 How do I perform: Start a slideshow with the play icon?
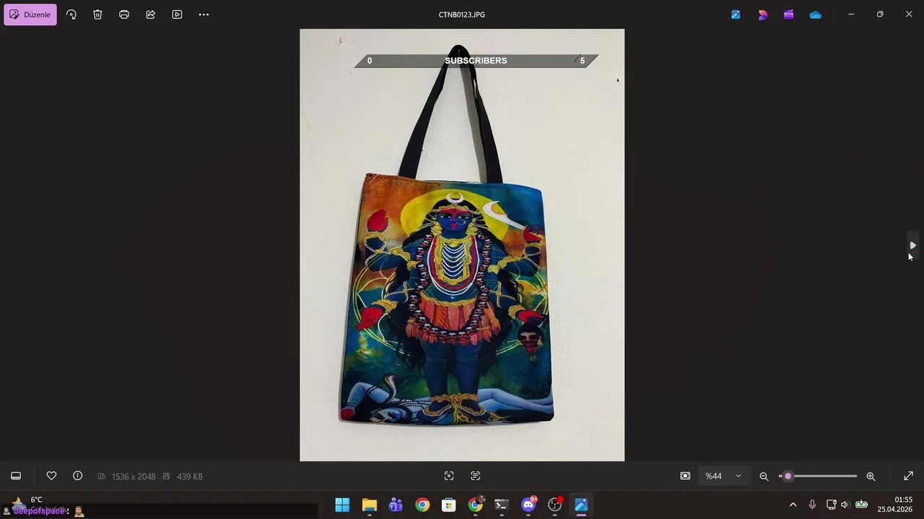click(x=177, y=14)
